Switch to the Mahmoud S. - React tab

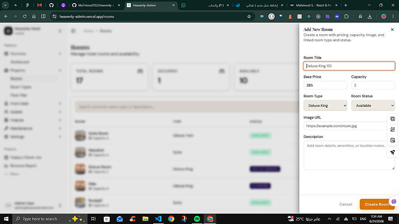click(314, 5)
